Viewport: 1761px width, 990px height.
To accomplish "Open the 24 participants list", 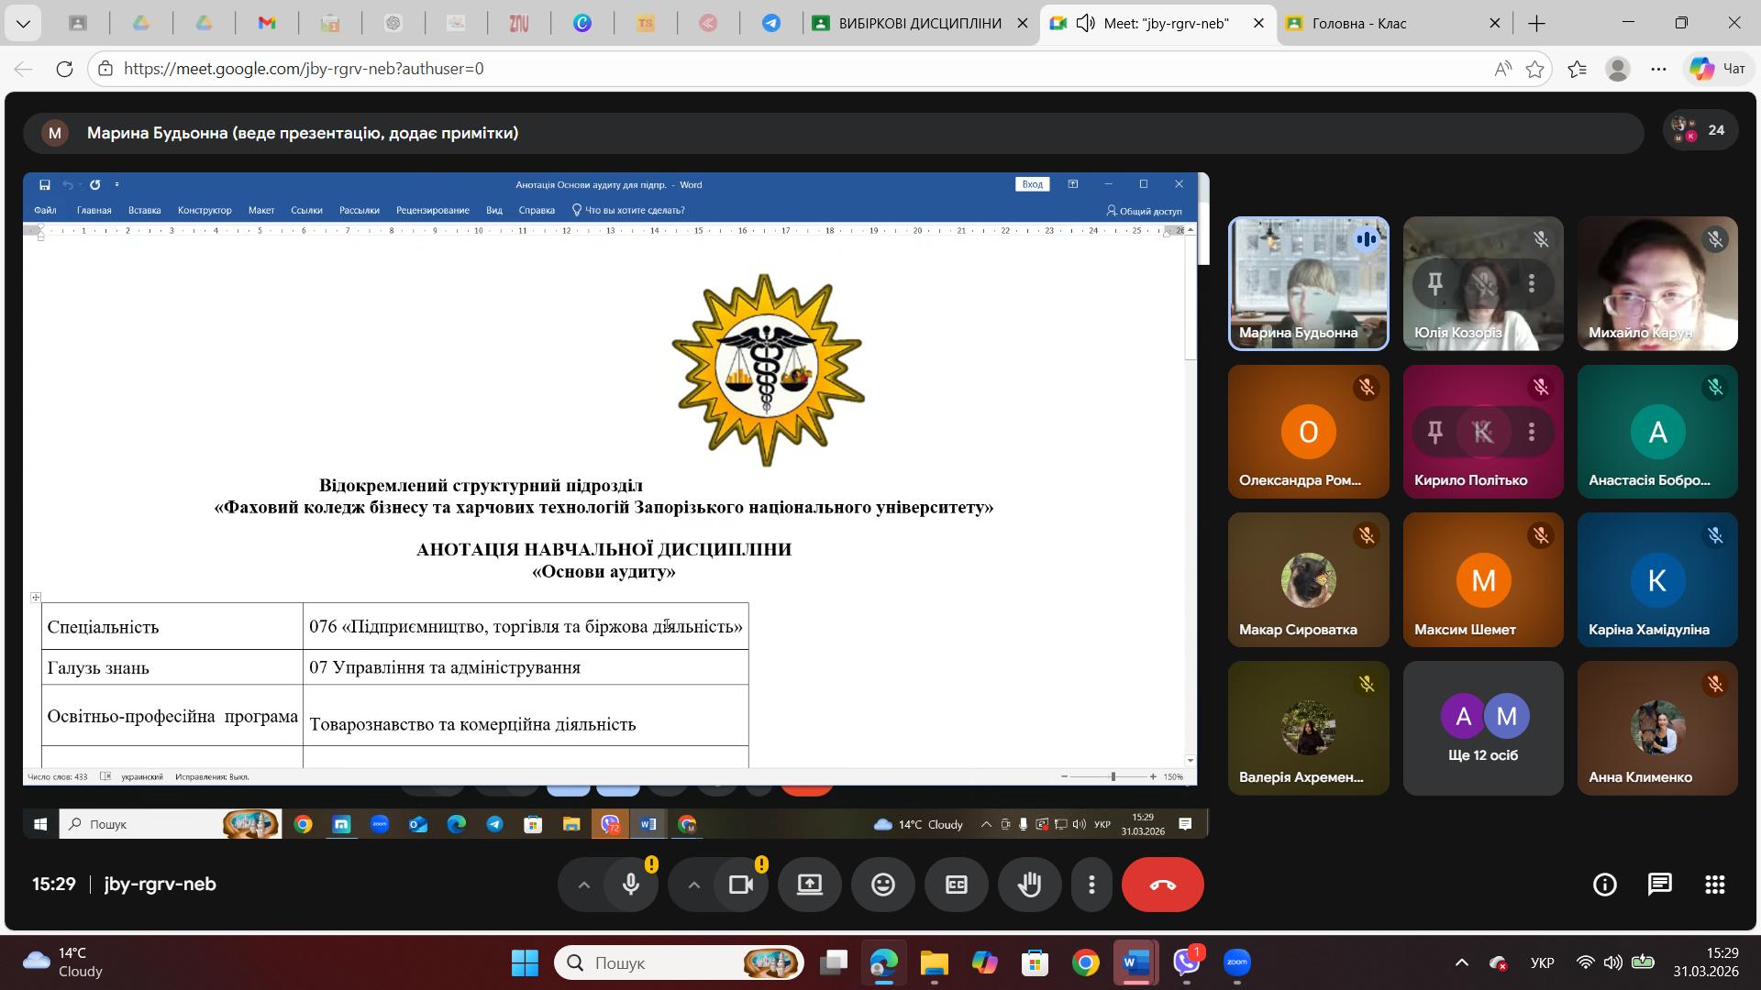I will click(x=1700, y=131).
